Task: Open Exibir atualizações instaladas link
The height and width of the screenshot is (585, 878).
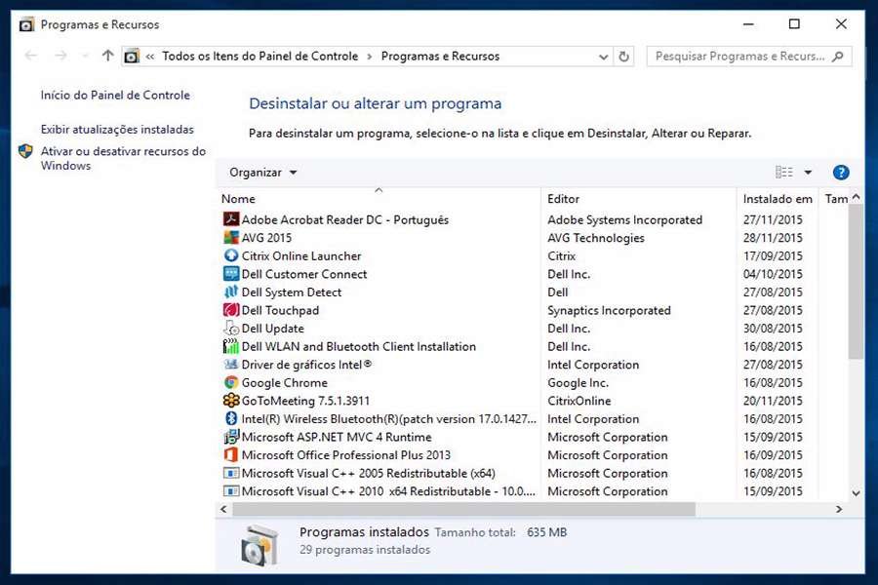Action: [x=118, y=130]
